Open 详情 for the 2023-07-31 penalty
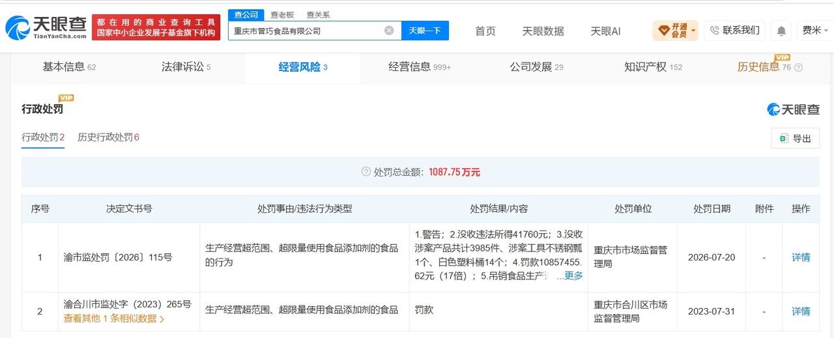The width and height of the screenshot is (834, 338). (801, 311)
